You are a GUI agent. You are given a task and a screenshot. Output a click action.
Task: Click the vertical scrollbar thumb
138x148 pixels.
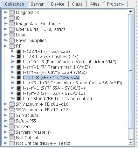pyautogui.click(x=131, y=71)
